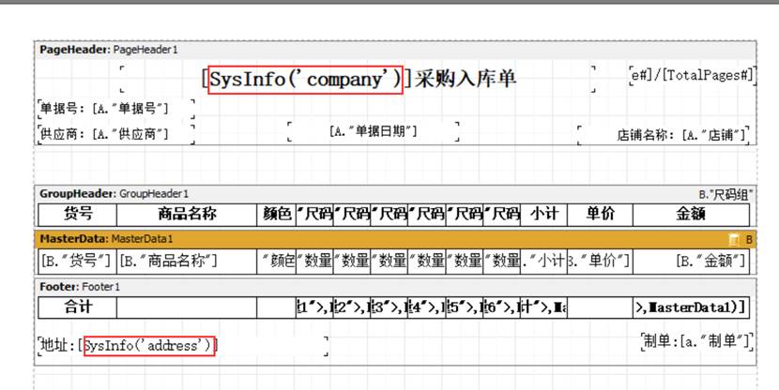Select the 合计 footer cell
Image resolution: width=779 pixels, height=390 pixels.
point(78,307)
